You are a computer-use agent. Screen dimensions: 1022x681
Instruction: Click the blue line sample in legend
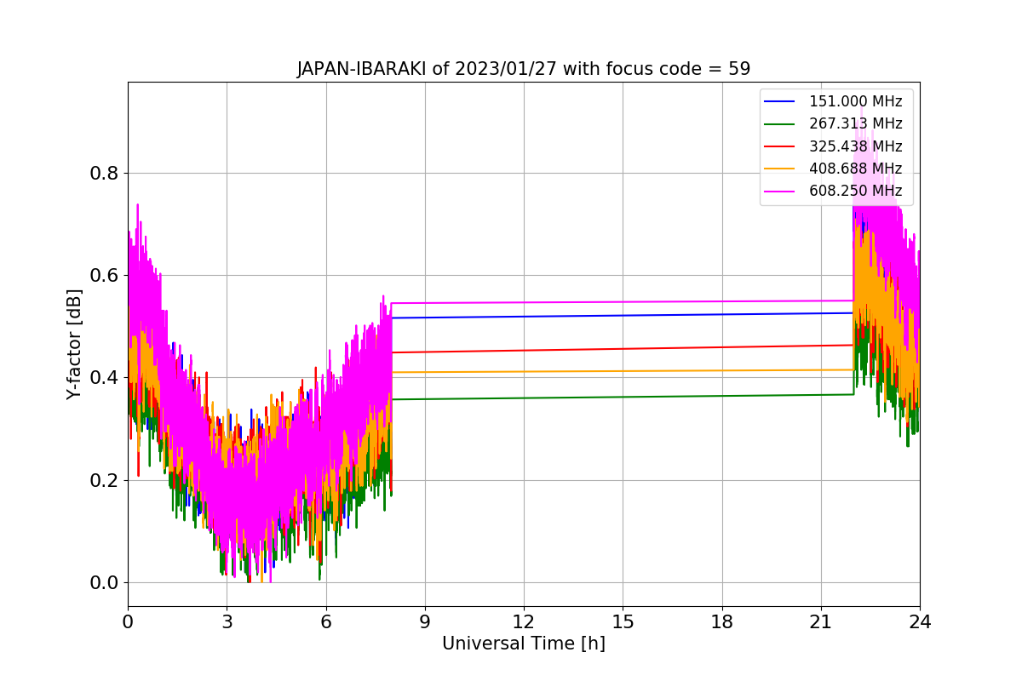point(779,102)
